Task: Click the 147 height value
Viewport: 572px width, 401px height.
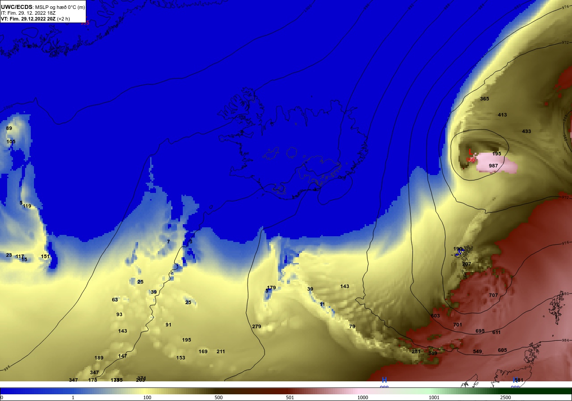Action: [122, 356]
